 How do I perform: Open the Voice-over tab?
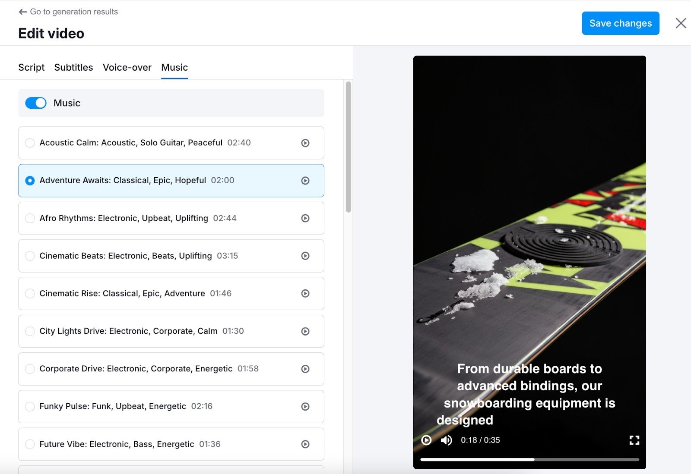point(127,67)
